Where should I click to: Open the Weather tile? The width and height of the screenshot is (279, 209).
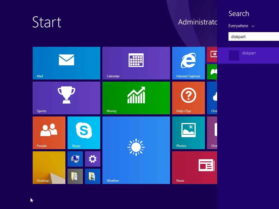pos(136,150)
